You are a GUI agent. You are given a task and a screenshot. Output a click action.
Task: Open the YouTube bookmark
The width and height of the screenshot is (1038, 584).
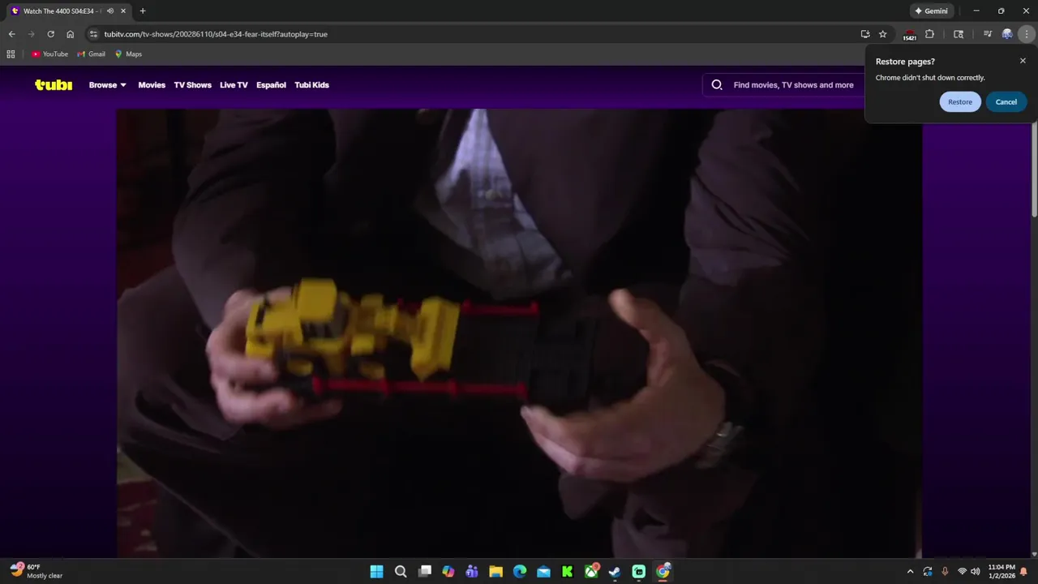[49, 54]
